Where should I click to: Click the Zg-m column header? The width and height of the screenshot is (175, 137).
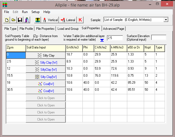pos(16,48)
